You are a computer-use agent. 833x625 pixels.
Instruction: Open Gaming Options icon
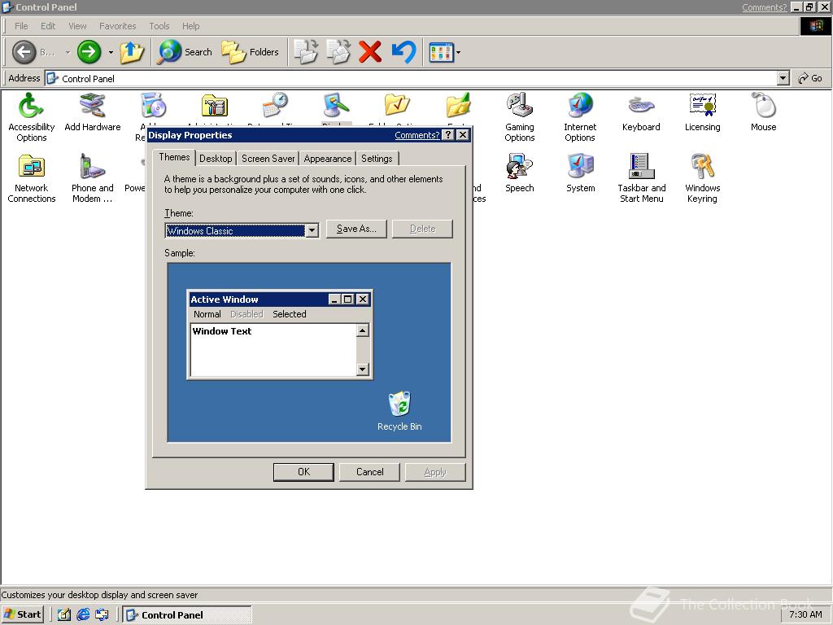(520, 117)
